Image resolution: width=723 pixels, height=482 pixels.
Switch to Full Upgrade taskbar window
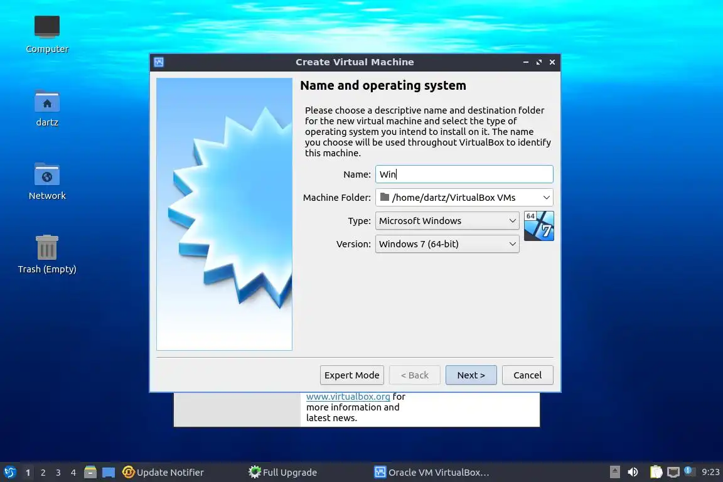pos(282,473)
